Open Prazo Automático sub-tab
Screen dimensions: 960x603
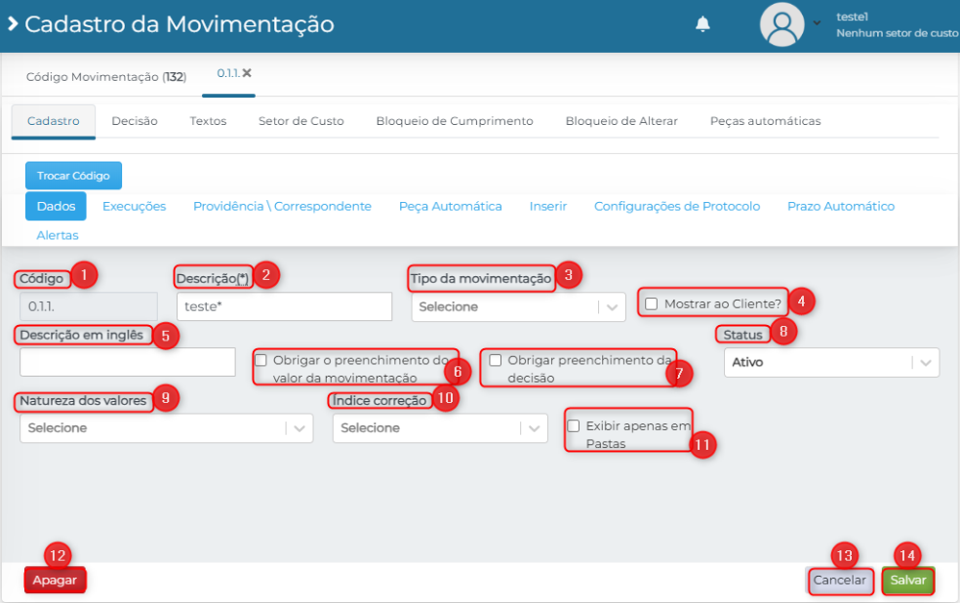pos(841,206)
